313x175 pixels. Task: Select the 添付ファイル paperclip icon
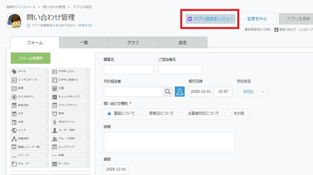(55, 122)
